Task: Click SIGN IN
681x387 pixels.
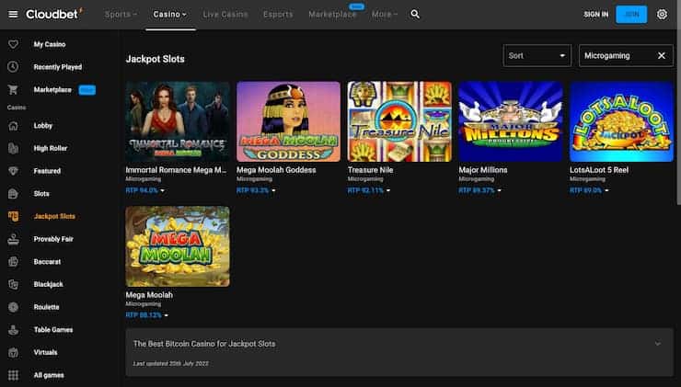Action: click(x=596, y=15)
